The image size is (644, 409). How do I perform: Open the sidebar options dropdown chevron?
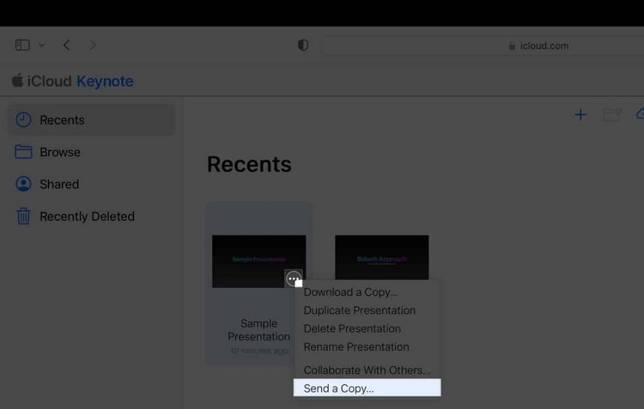42,45
